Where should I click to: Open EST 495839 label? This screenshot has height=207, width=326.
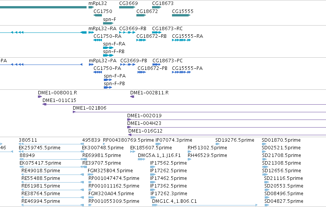[91, 140]
